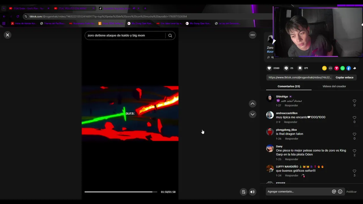Open LUFFY NAVIDEÑO's profile avatar
Screen dimensions: 363x204
(270, 169)
